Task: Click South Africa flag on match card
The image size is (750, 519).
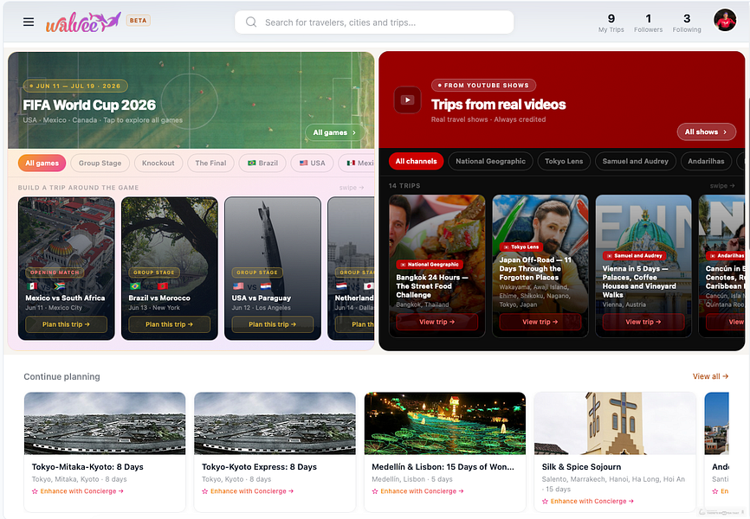Action: point(59,286)
